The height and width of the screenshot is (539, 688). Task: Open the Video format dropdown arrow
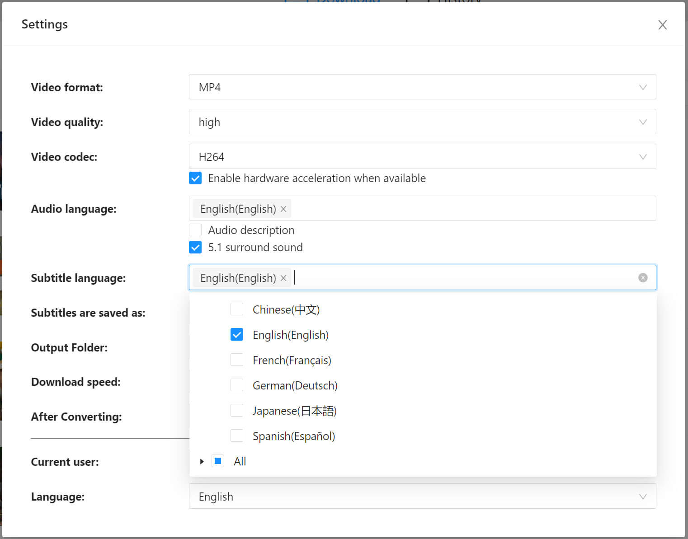642,87
